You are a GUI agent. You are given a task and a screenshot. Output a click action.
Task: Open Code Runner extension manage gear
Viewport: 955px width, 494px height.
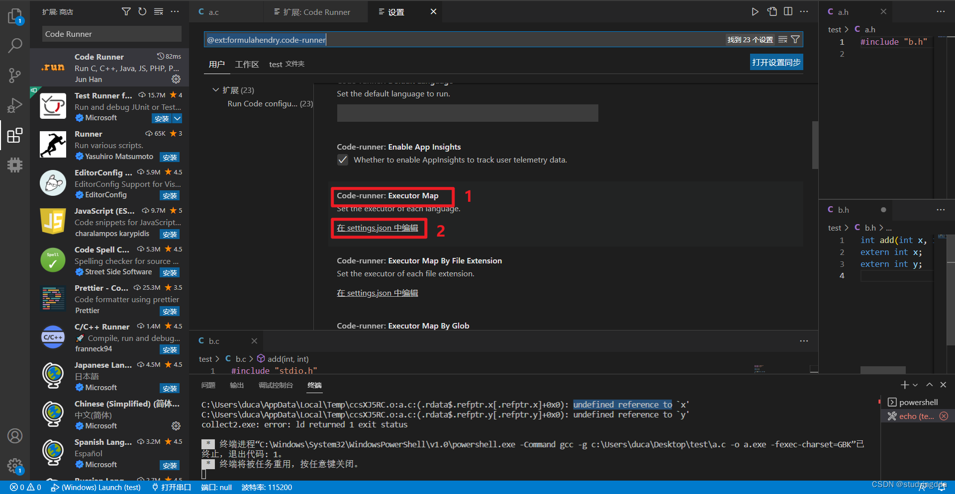click(x=176, y=79)
